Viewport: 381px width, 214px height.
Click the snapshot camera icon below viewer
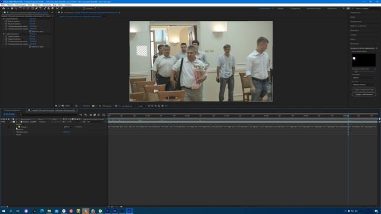[93, 106]
